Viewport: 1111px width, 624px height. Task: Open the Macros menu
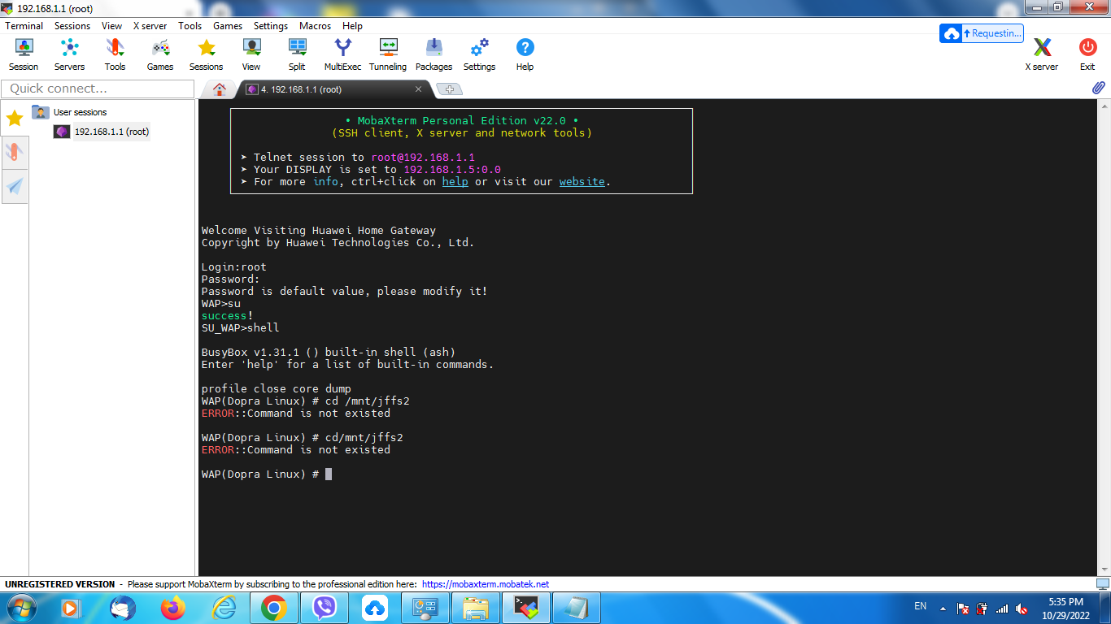315,26
